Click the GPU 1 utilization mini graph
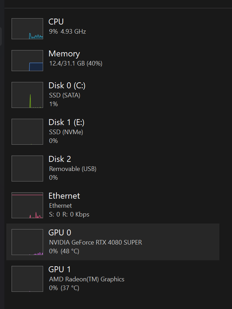Viewport: 232px width, 309px height. click(27, 279)
